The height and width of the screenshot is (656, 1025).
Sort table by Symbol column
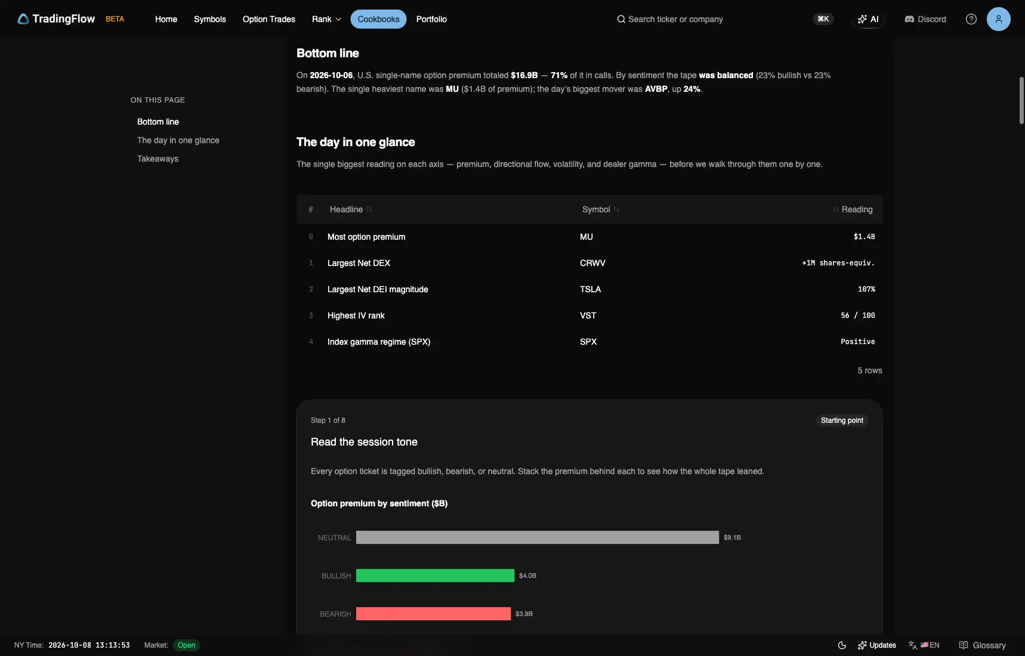pos(601,209)
